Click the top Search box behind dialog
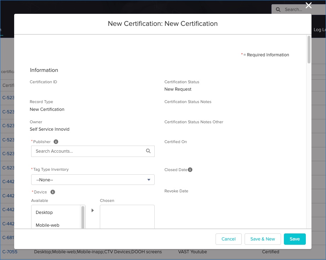Image resolution: width=326 pixels, height=260 pixels. point(298,10)
